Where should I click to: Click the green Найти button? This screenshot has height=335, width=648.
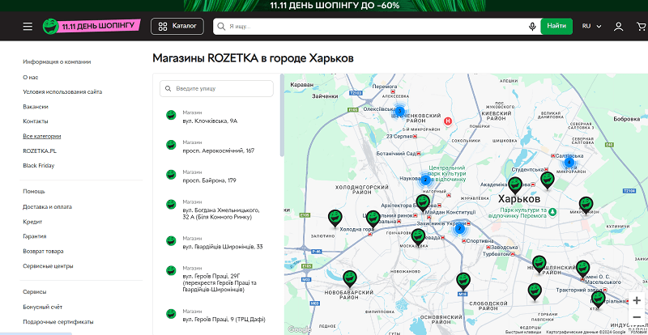(556, 26)
